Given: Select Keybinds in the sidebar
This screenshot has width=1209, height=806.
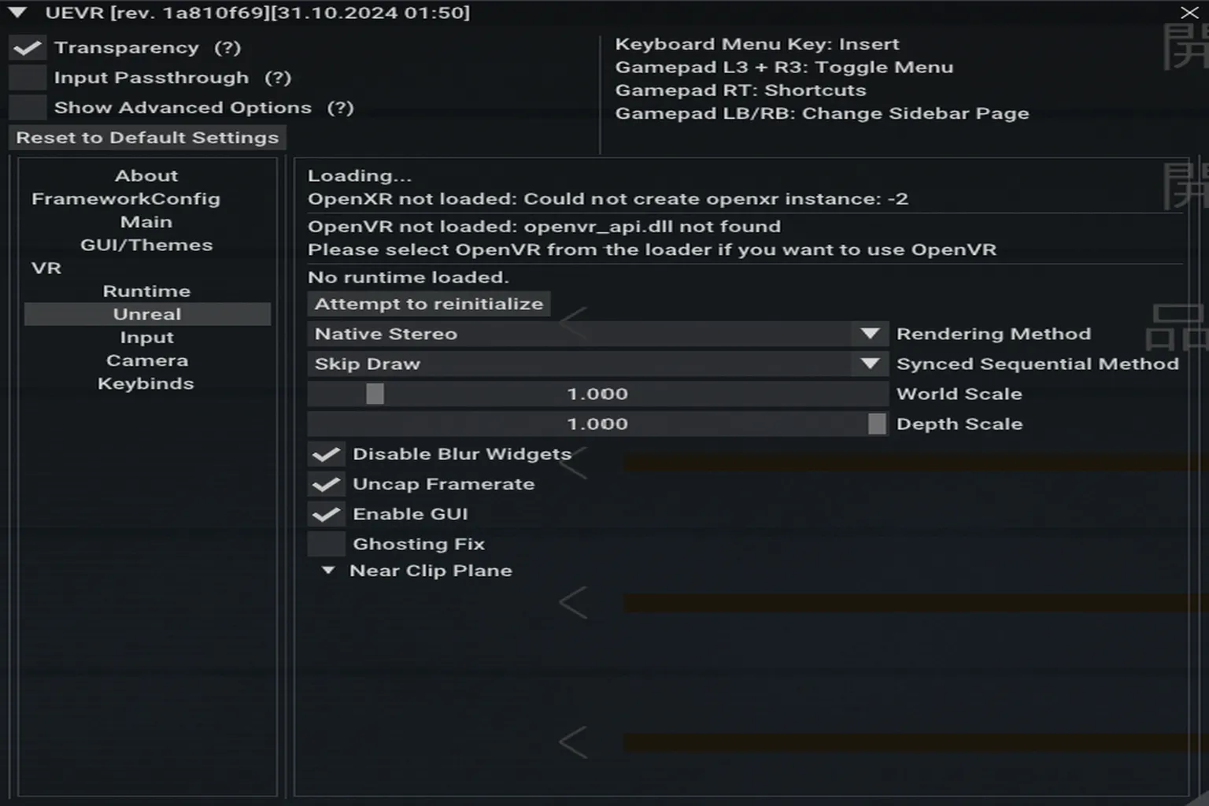Looking at the screenshot, I should [146, 383].
